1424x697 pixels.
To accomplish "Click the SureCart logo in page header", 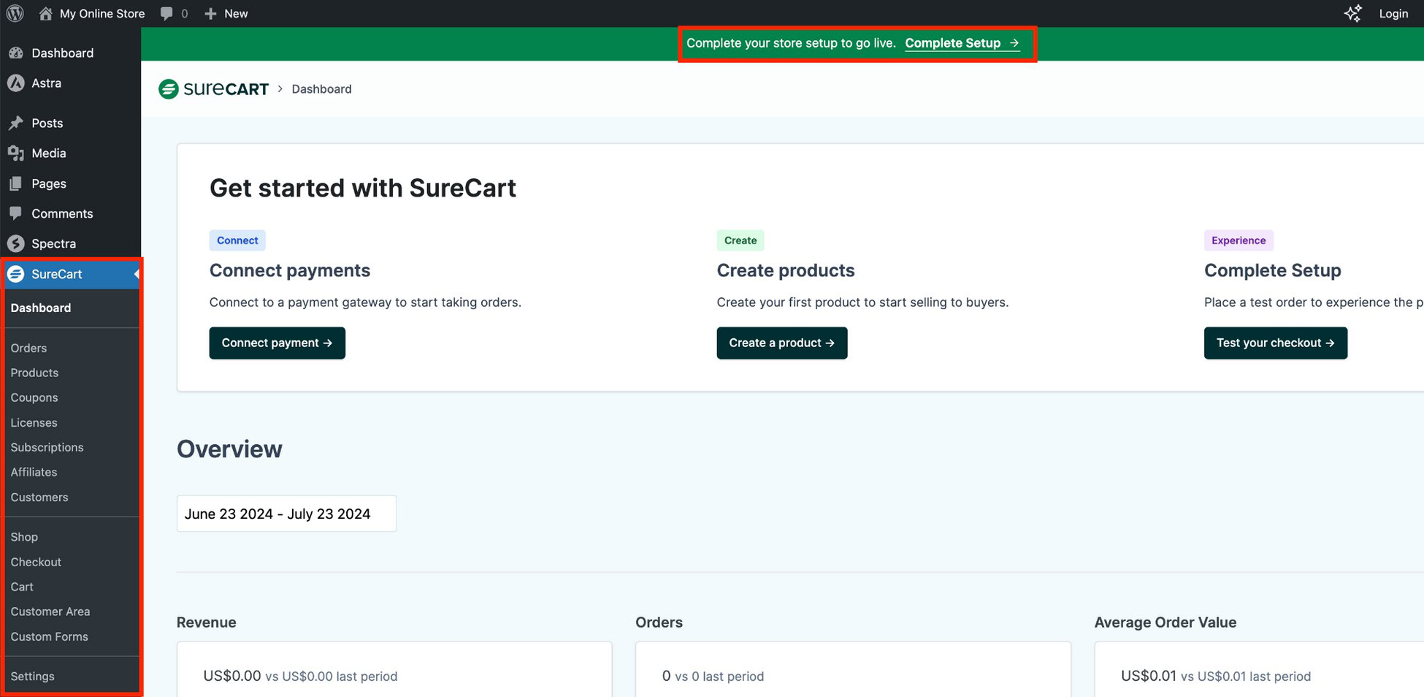I will coord(214,89).
